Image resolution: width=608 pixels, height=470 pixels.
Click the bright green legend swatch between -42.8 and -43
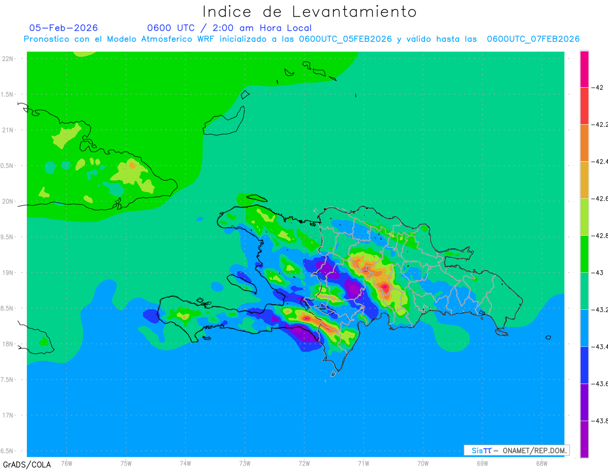click(584, 254)
